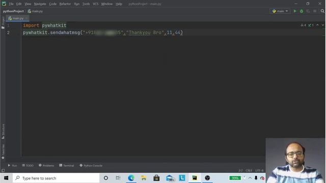Toggle the Favorites tool window sidebar button
This screenshot has width=326, height=183.
[x=3, y=151]
